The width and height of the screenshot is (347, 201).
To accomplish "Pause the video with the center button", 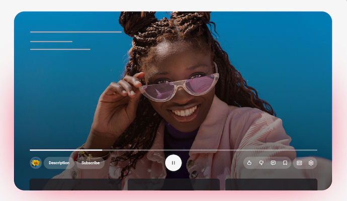I will 173,163.
